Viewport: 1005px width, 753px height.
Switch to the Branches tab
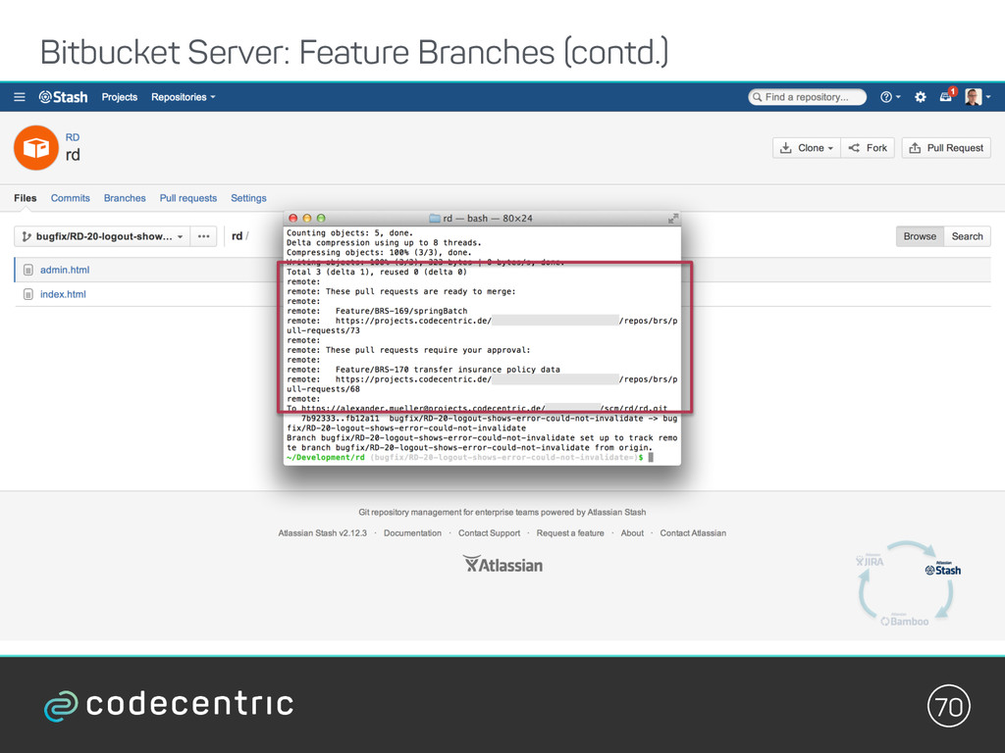[125, 198]
